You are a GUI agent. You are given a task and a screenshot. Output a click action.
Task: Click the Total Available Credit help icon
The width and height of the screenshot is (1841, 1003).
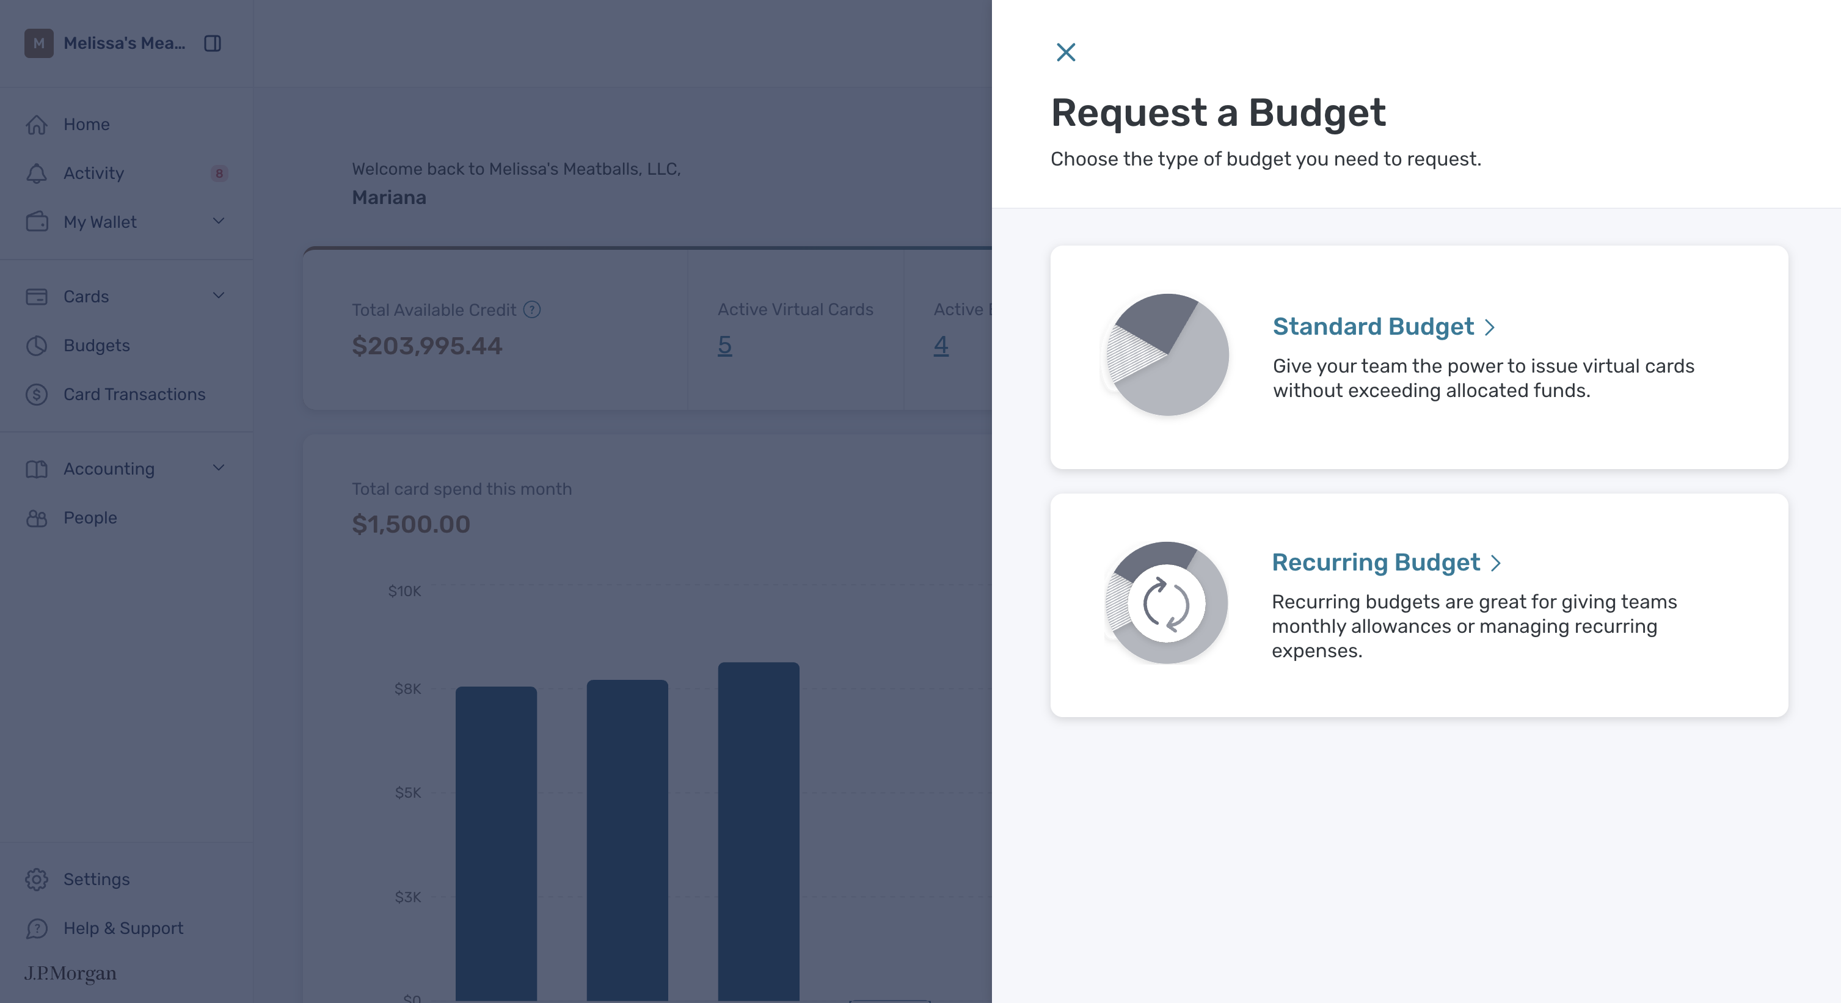point(532,310)
